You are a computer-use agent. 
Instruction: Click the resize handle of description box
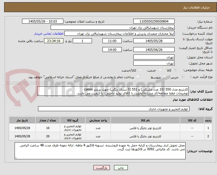[39, 94]
